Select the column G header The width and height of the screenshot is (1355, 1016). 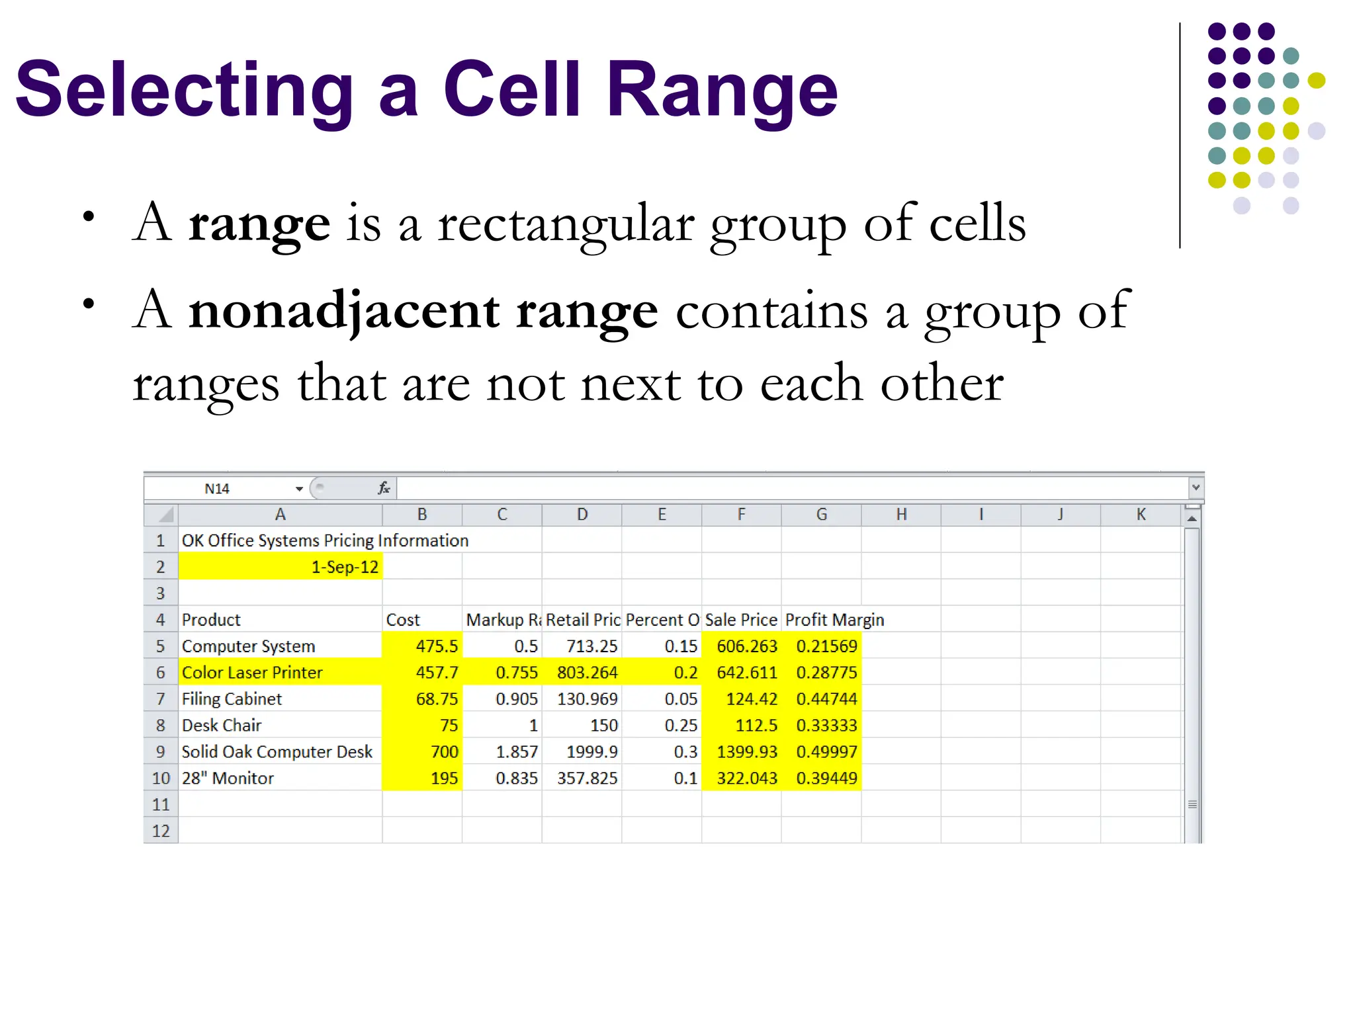point(821,515)
